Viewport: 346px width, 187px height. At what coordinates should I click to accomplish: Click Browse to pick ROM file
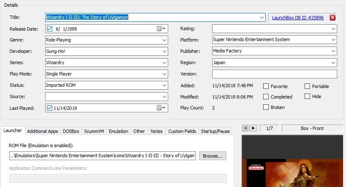point(213,156)
